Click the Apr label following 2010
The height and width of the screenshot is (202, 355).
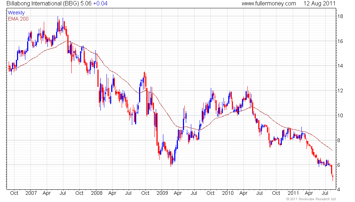point(243,193)
